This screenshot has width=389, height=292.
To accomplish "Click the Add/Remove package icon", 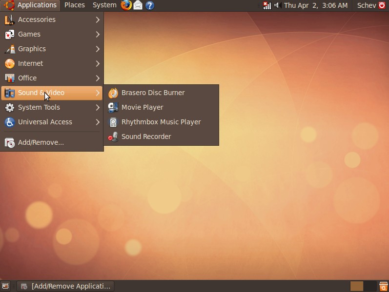I will (10, 142).
